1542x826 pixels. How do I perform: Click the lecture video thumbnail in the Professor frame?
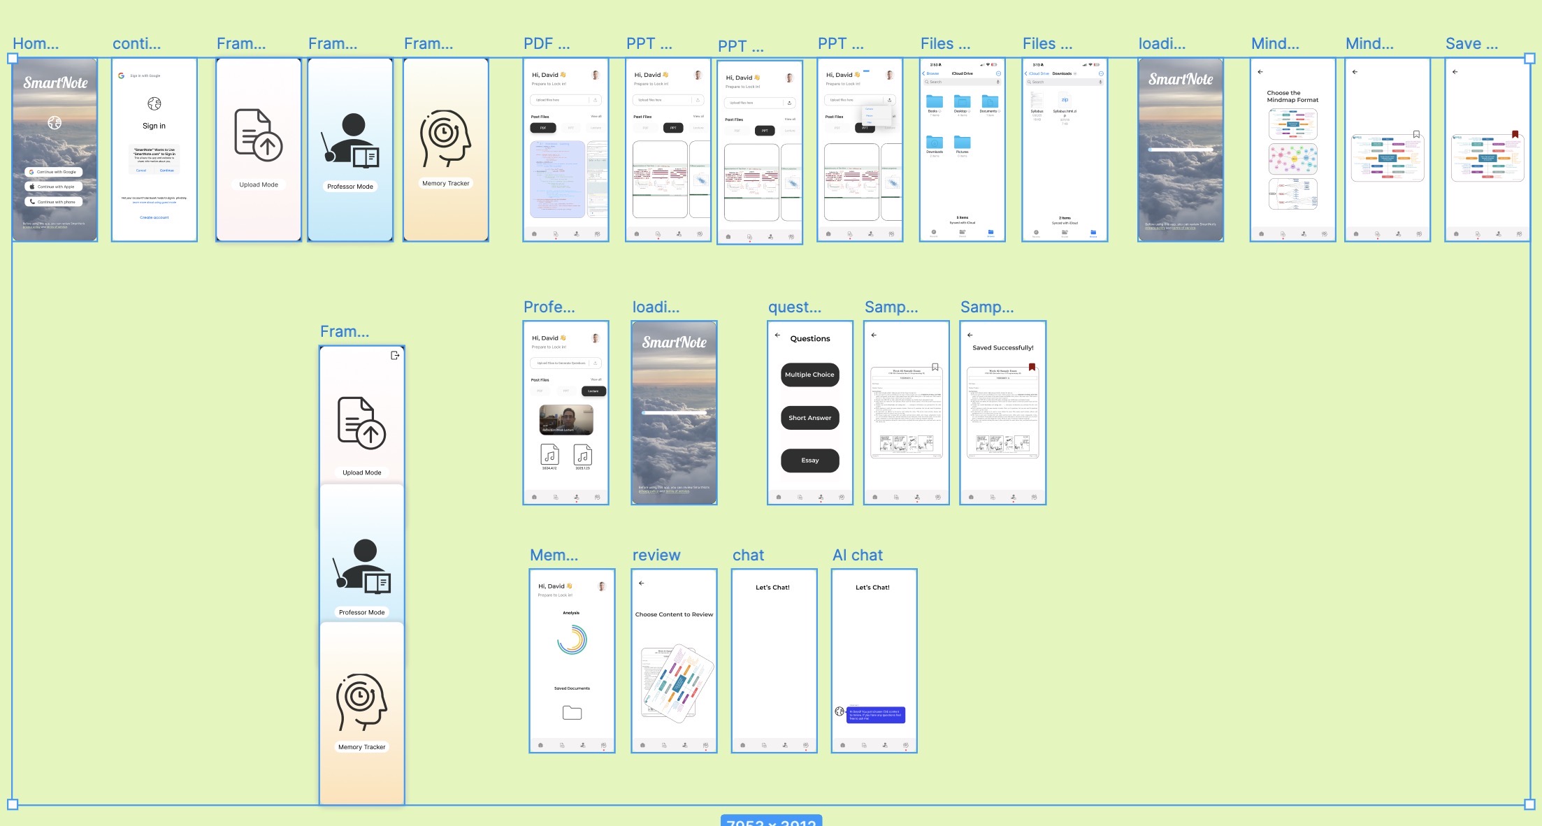click(x=566, y=420)
